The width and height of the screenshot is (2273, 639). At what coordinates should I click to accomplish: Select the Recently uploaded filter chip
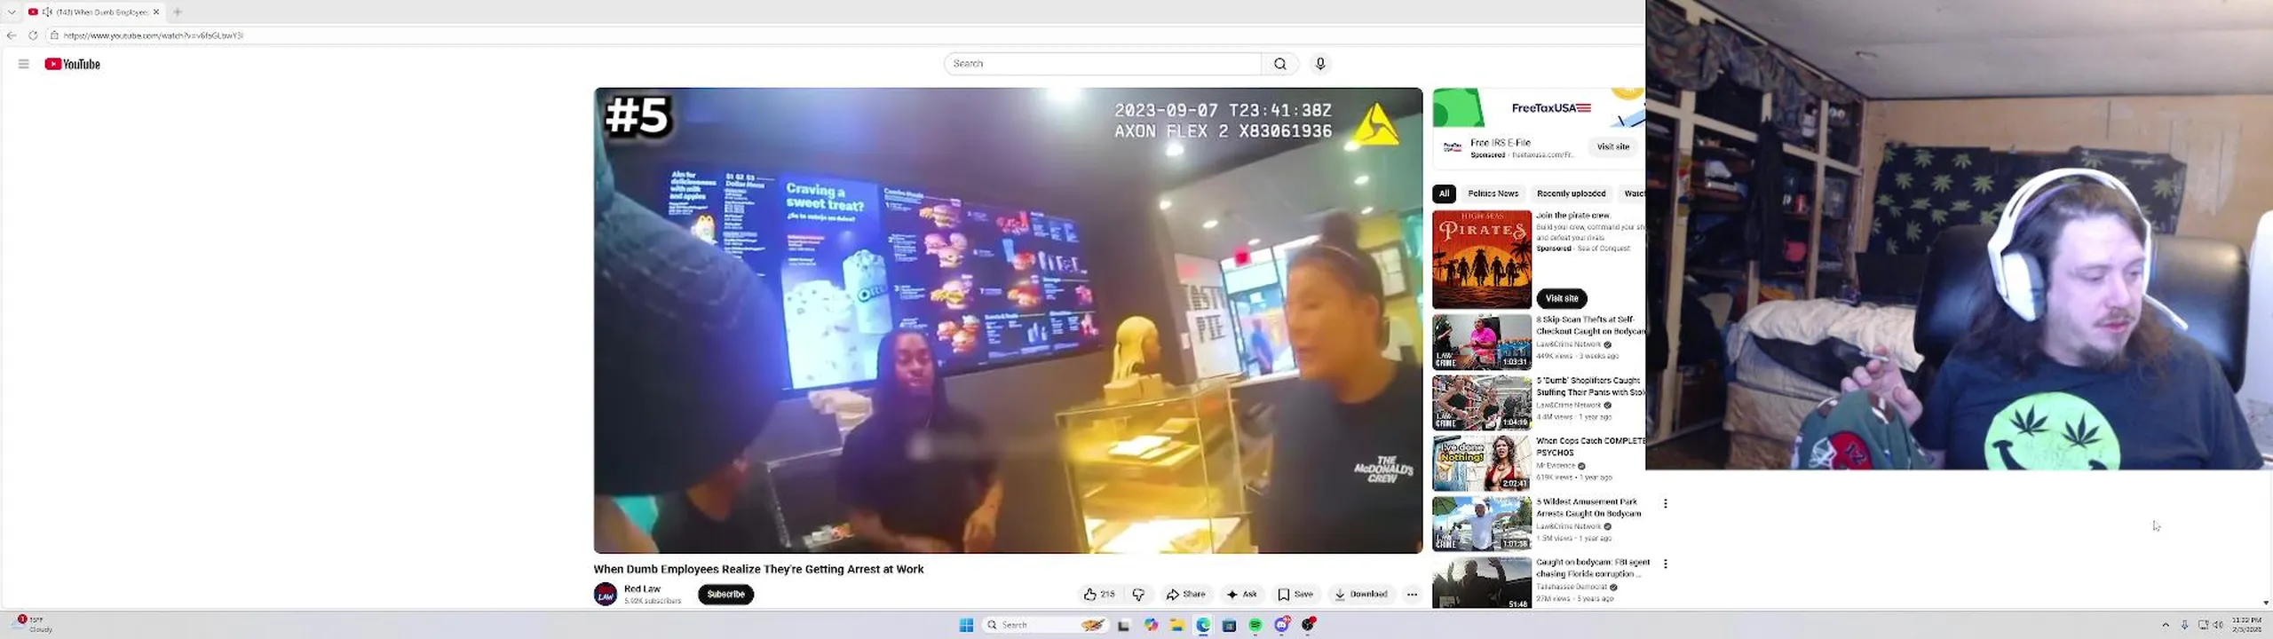(x=1571, y=193)
